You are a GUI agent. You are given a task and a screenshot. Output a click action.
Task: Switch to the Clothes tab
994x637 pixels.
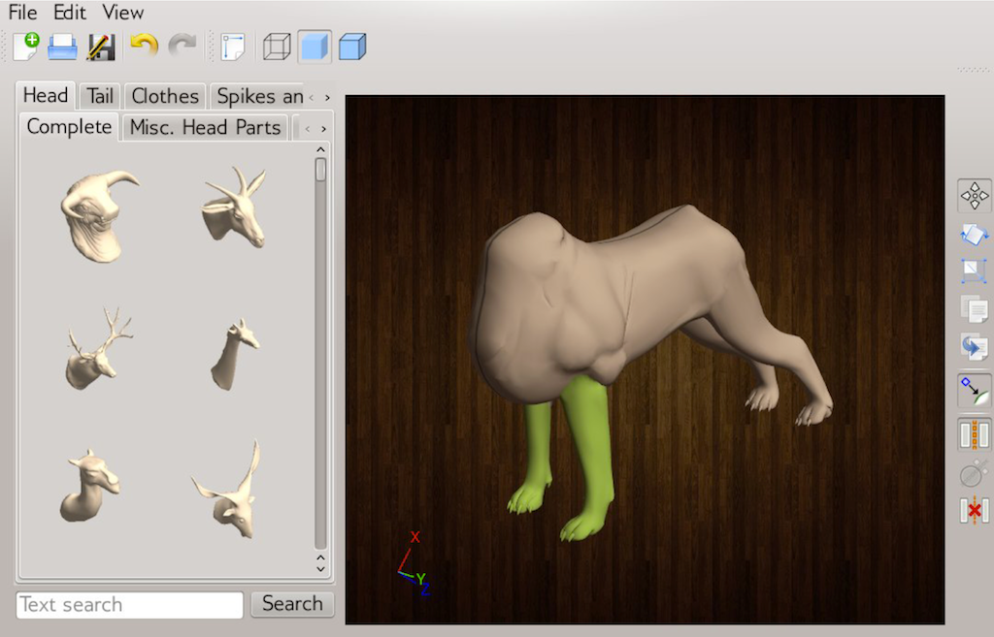tap(165, 96)
